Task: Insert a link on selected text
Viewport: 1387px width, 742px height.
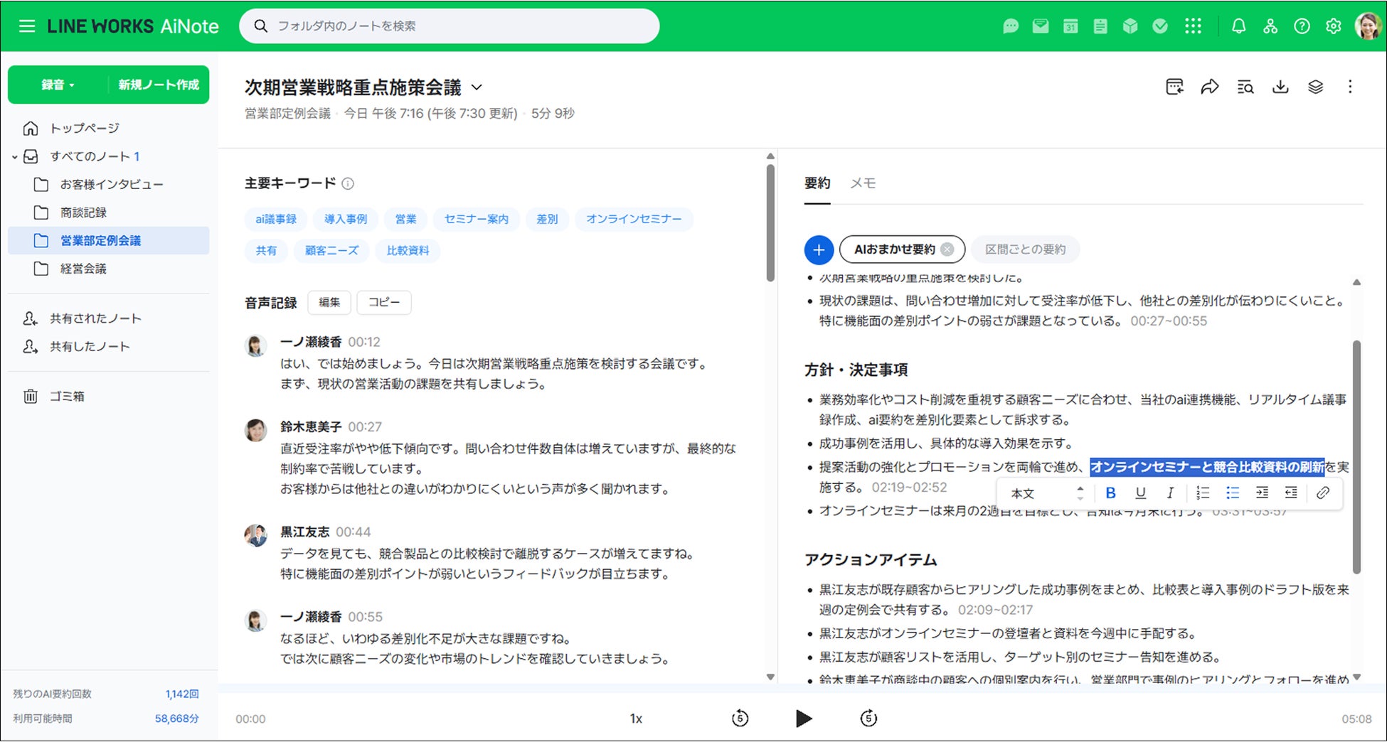Action: (1323, 493)
